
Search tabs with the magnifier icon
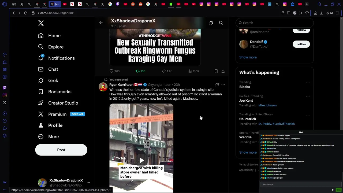click(319, 4)
